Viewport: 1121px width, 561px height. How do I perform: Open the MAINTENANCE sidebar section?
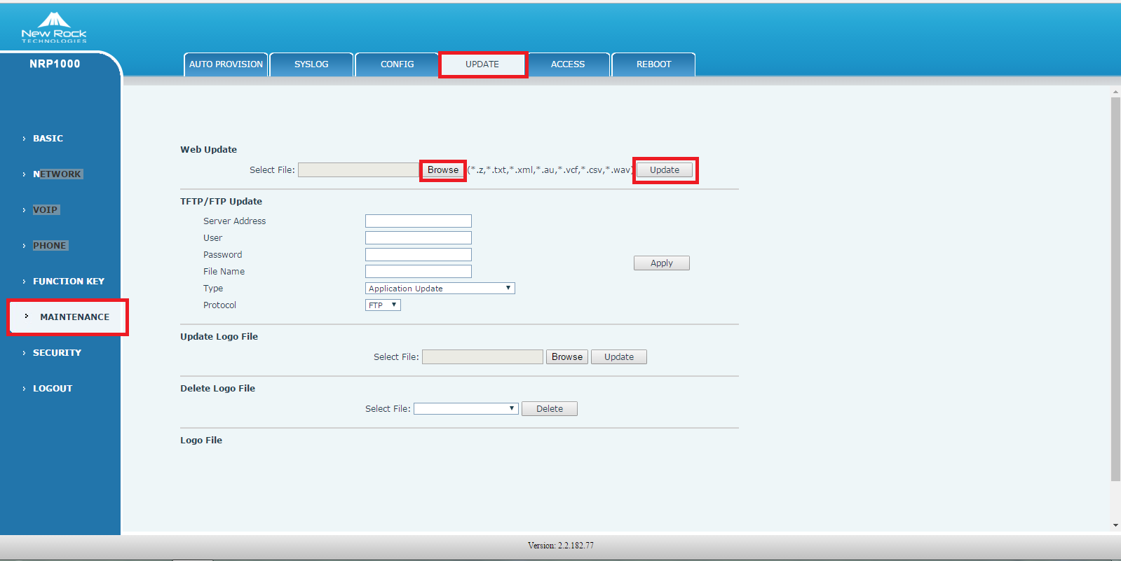coord(74,317)
